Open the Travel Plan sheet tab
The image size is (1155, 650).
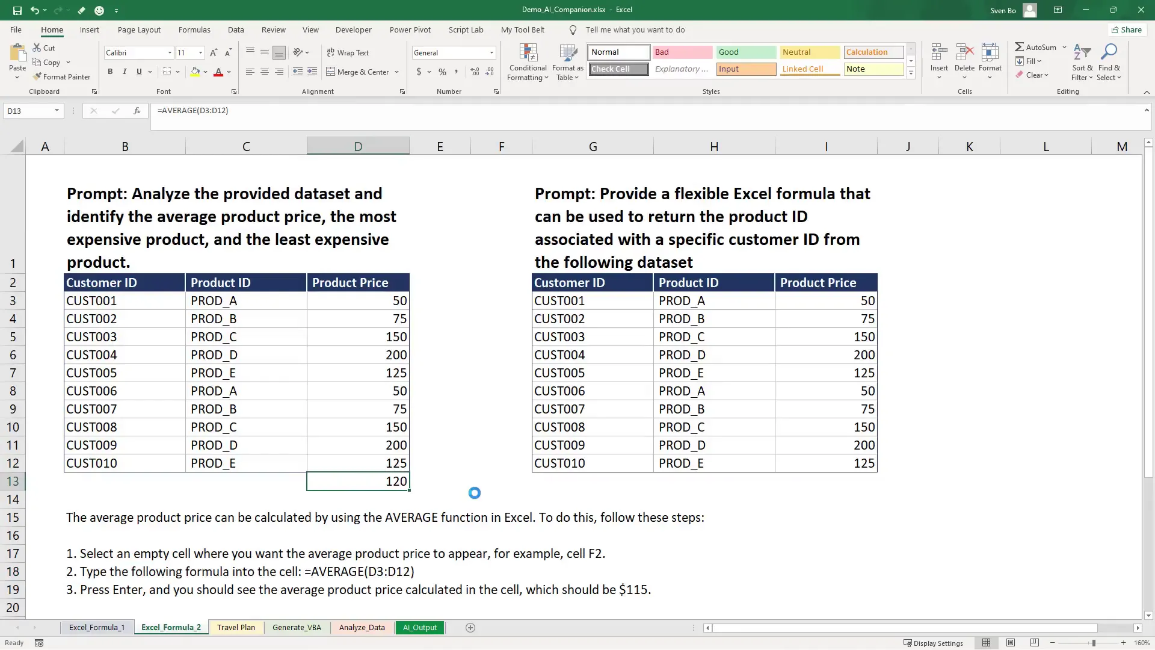click(x=236, y=627)
